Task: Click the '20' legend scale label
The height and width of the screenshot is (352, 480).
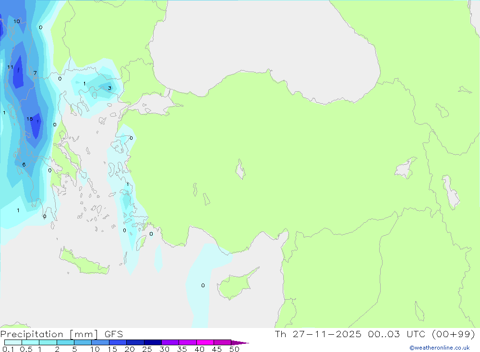Action: (130, 349)
